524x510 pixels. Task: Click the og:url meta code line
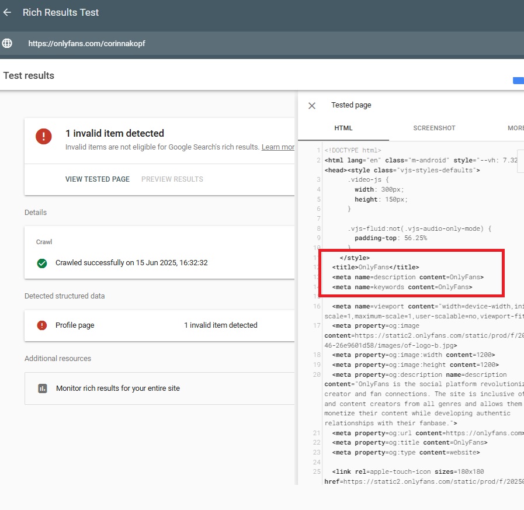[x=428, y=433]
